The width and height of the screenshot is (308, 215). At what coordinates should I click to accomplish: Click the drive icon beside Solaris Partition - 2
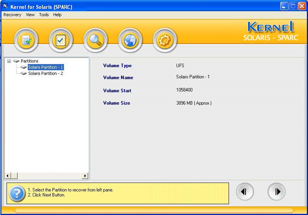[24, 73]
